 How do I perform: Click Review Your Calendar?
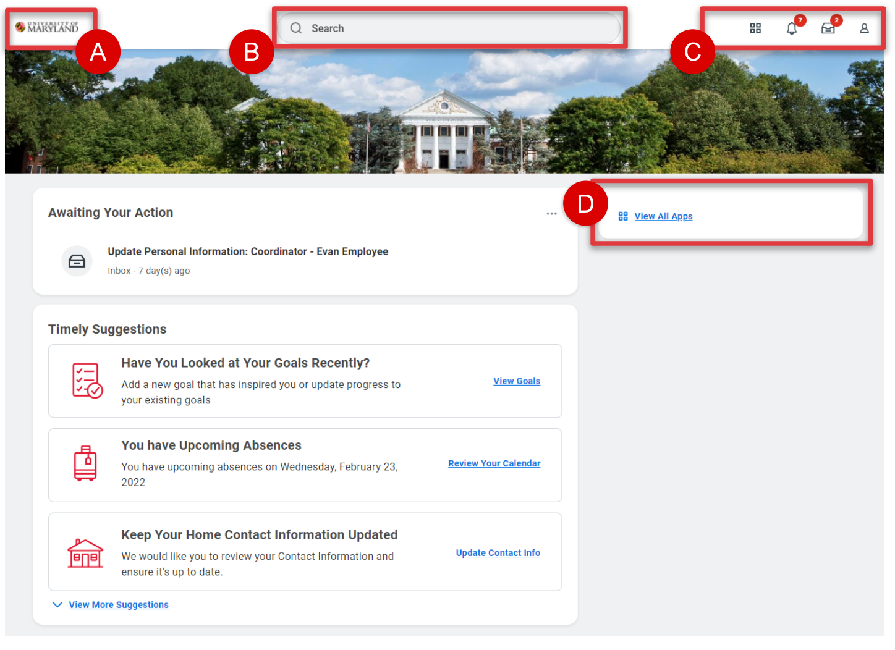point(494,463)
